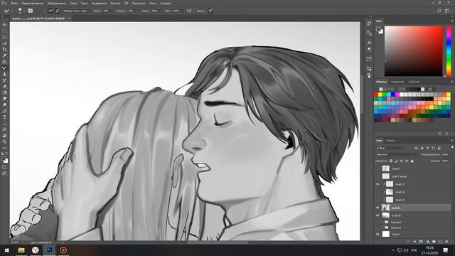Select the Pen tool
Screen dimensions: 455x256
tap(4, 111)
